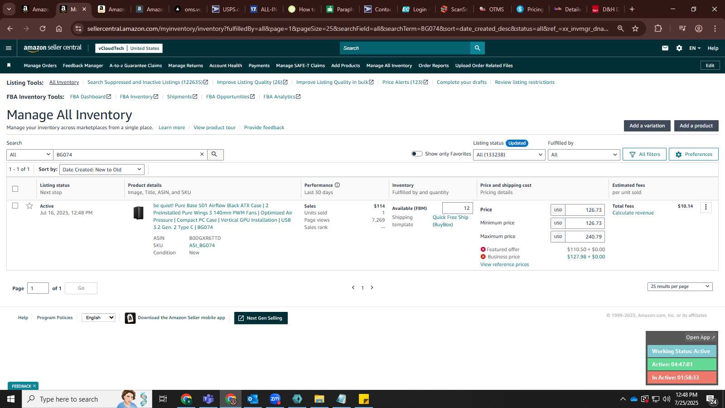Open the search field type All dropdown
The width and height of the screenshot is (725, 408).
[30, 155]
